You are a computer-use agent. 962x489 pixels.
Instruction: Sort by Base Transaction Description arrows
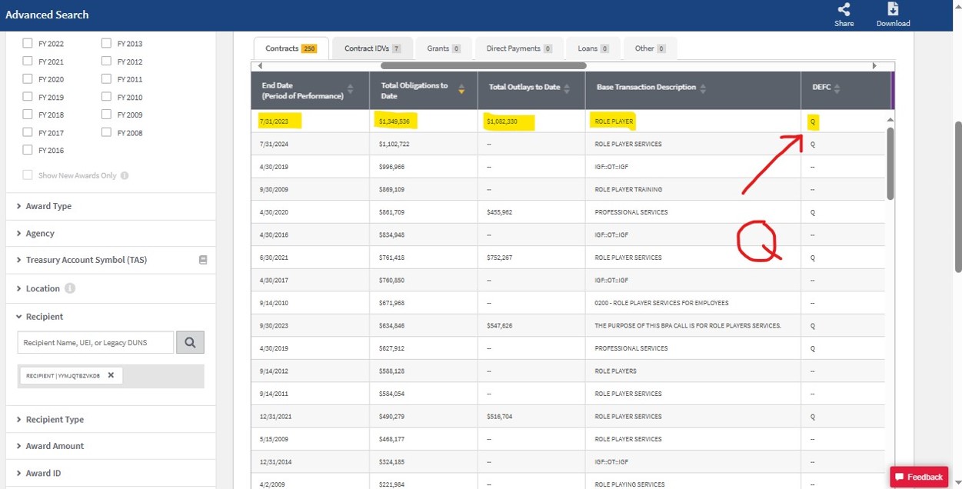pos(703,88)
